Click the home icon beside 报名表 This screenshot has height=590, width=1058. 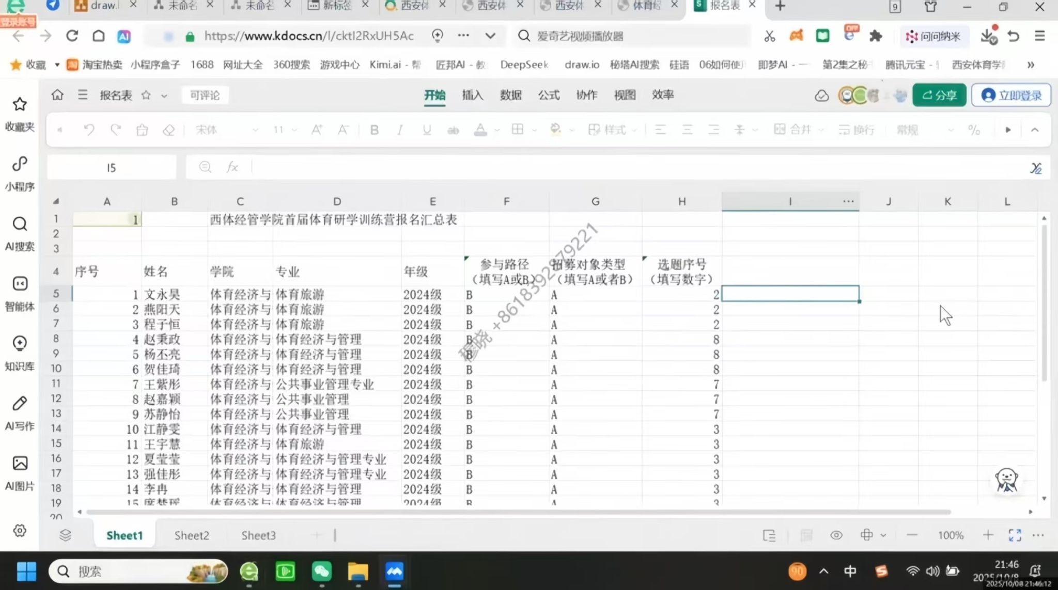pos(57,95)
